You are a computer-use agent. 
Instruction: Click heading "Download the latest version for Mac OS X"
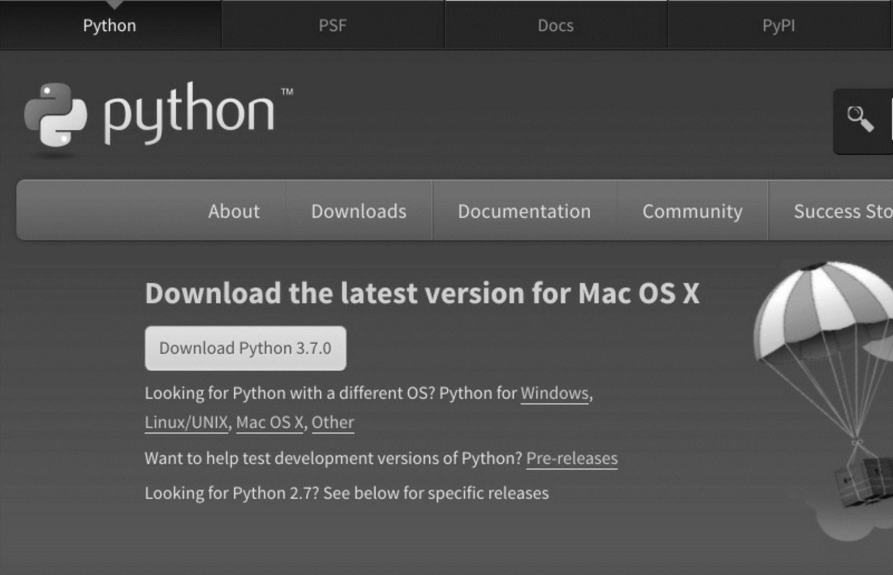[x=422, y=293]
